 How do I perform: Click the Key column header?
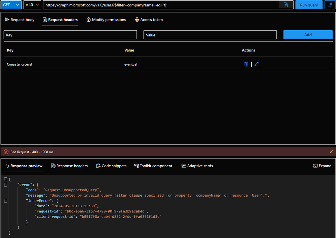pyautogui.click(x=10, y=50)
